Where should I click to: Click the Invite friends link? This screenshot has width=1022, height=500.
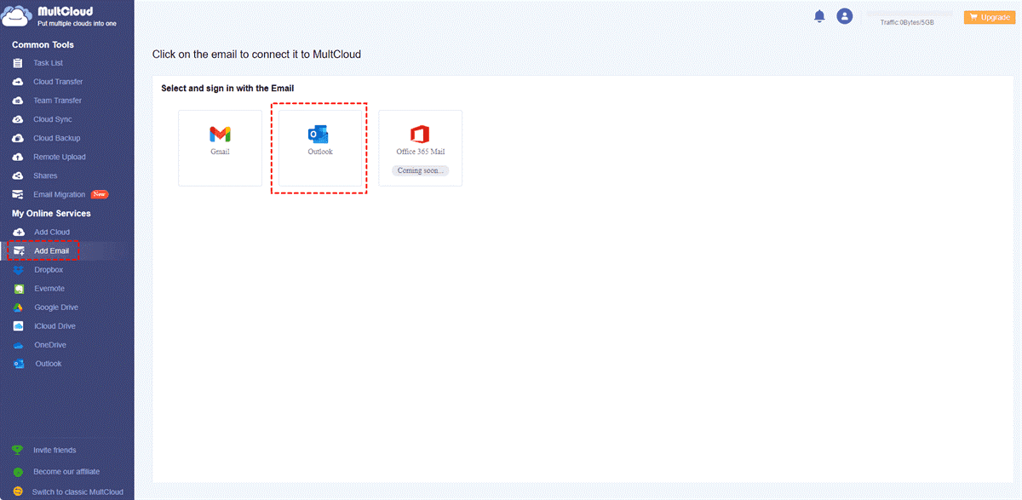tap(55, 451)
